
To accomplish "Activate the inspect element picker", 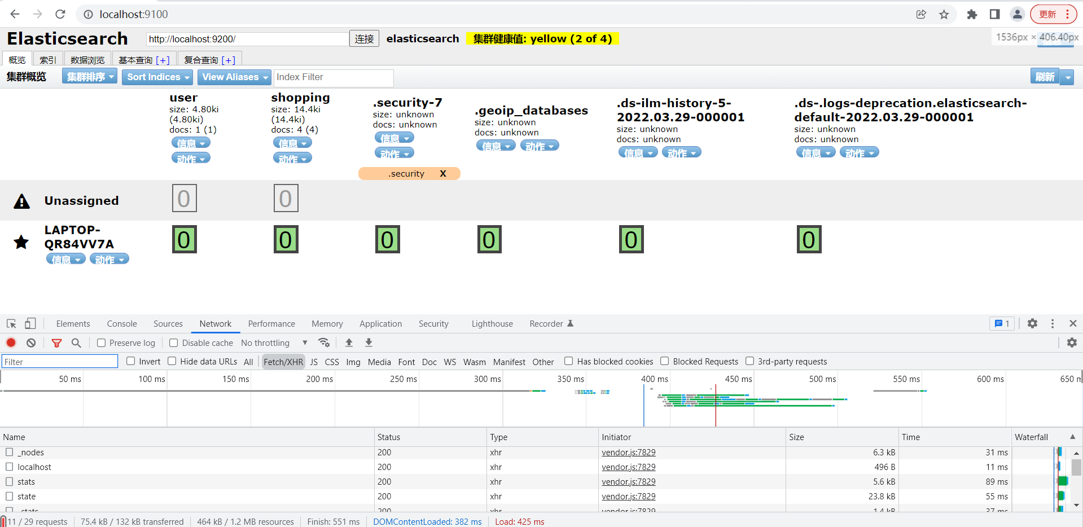I will click(x=11, y=323).
